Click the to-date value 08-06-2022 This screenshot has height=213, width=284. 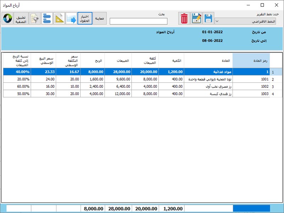pos(212,40)
